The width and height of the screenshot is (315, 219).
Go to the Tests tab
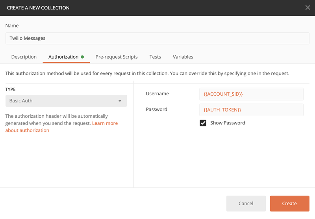(155, 57)
